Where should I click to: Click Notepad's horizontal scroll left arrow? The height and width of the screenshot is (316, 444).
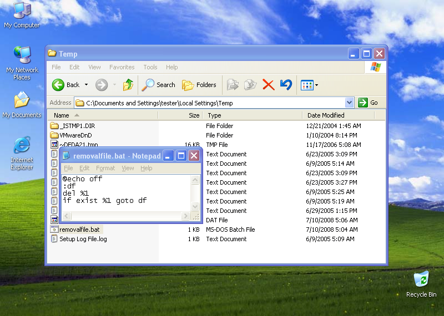point(67,216)
